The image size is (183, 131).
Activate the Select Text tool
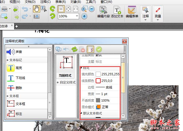point(44,9)
